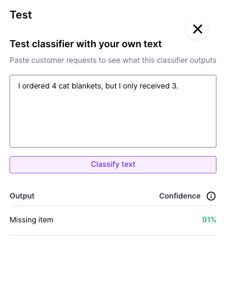
Task: Click the word 'blankets' in the input
Action: [87, 86]
